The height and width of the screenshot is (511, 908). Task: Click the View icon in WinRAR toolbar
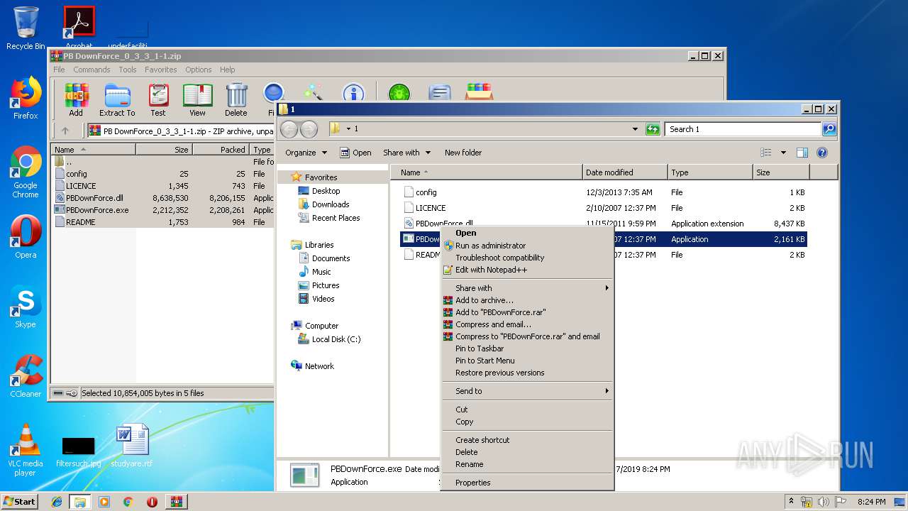197,99
